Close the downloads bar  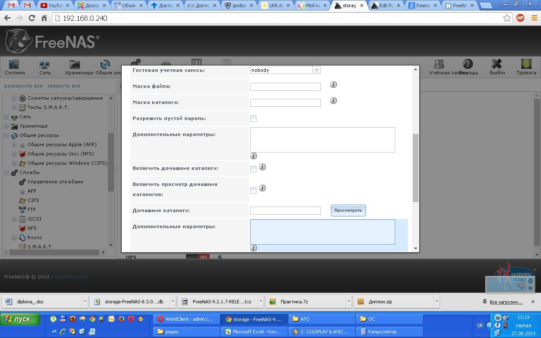pos(533,302)
